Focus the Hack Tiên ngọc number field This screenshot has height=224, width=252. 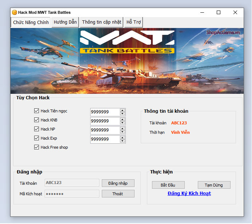coord(105,112)
